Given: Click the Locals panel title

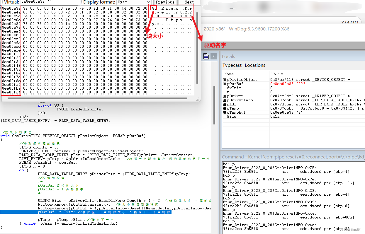Looking at the screenshot, I should 229,57.
